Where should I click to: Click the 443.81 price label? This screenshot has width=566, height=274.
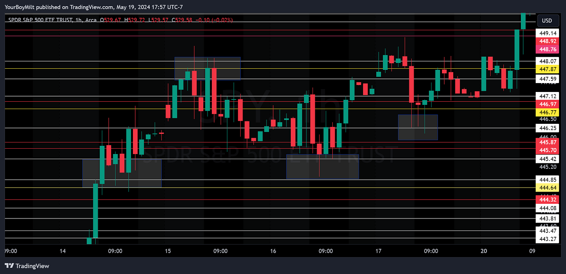pyautogui.click(x=547, y=219)
